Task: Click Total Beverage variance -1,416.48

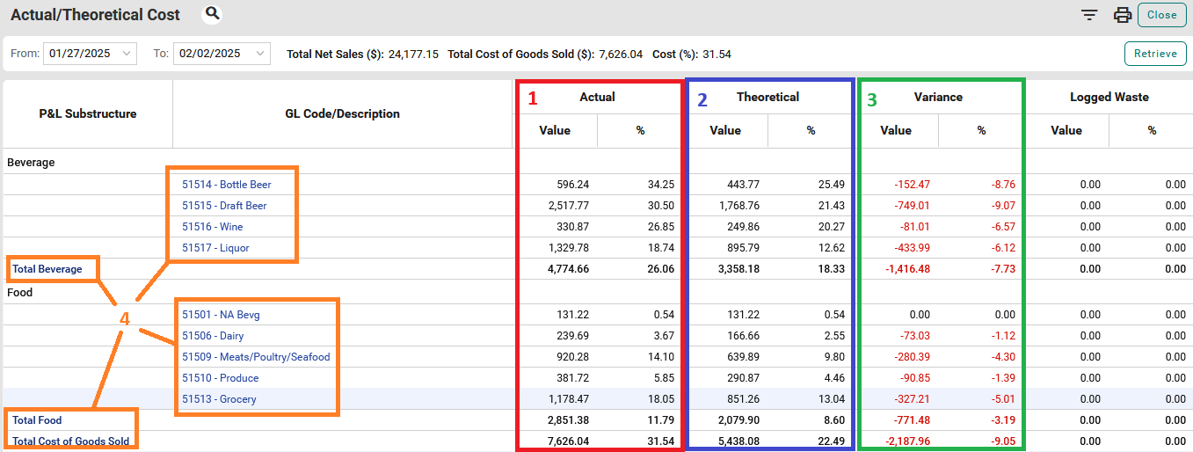Action: pos(907,269)
